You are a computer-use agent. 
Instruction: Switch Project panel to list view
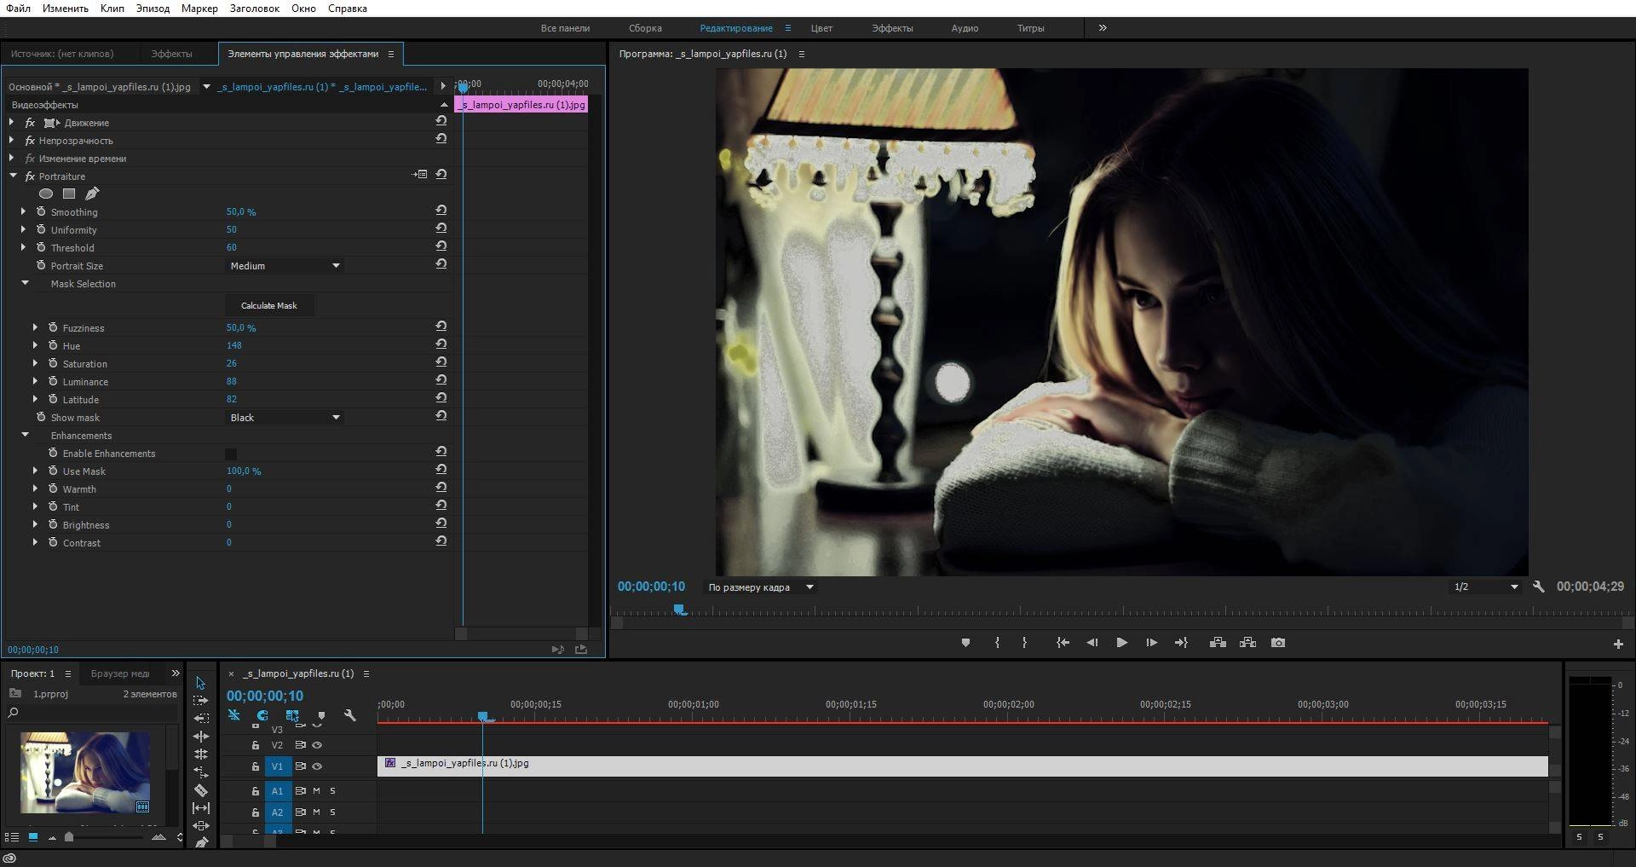12,837
